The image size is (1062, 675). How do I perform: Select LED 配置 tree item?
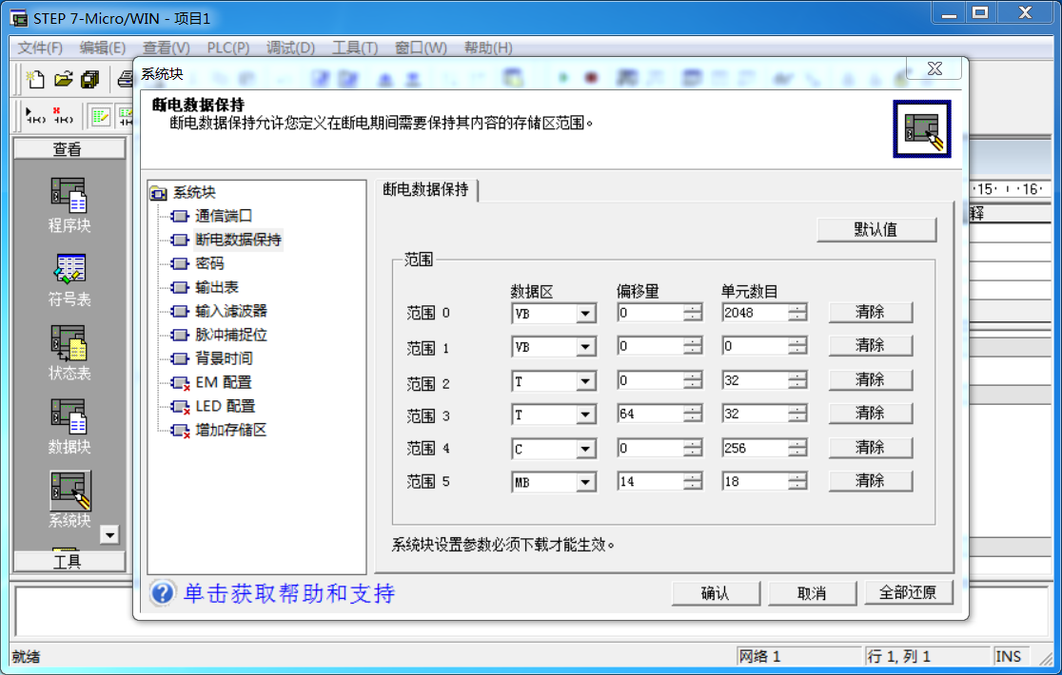tap(226, 406)
